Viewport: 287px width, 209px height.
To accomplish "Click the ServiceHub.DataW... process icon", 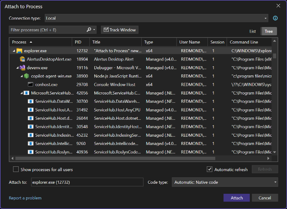I will pyautogui.click(x=30, y=101).
